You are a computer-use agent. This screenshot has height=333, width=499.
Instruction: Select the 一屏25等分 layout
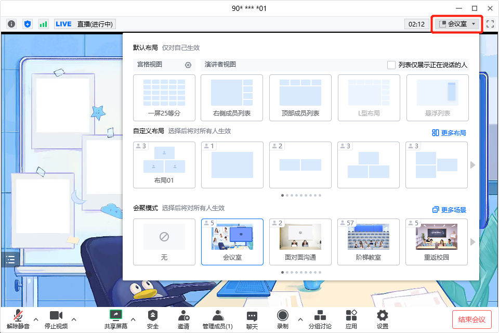point(164,98)
